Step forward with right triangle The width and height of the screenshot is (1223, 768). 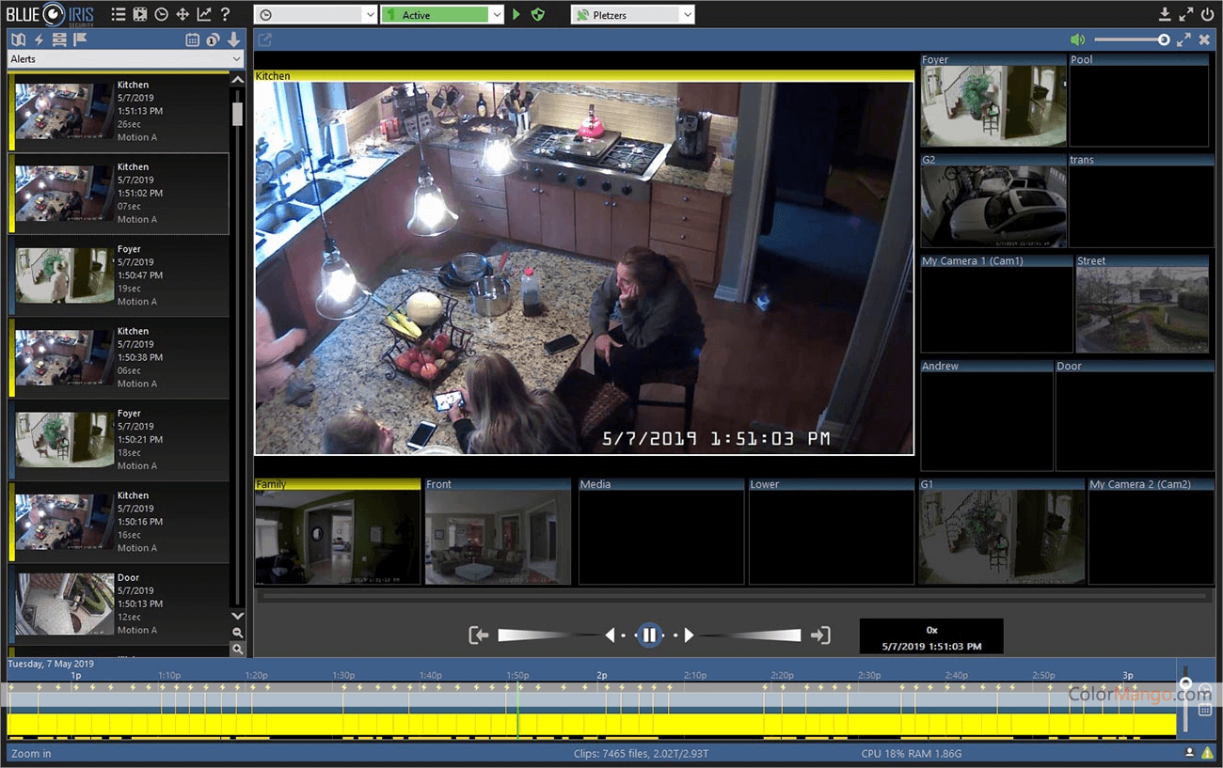(688, 635)
